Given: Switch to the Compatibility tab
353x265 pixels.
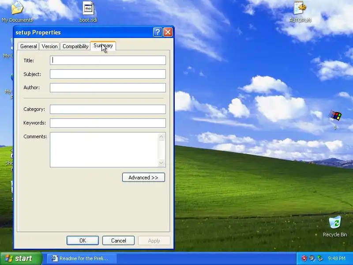Looking at the screenshot, I should 75,46.
